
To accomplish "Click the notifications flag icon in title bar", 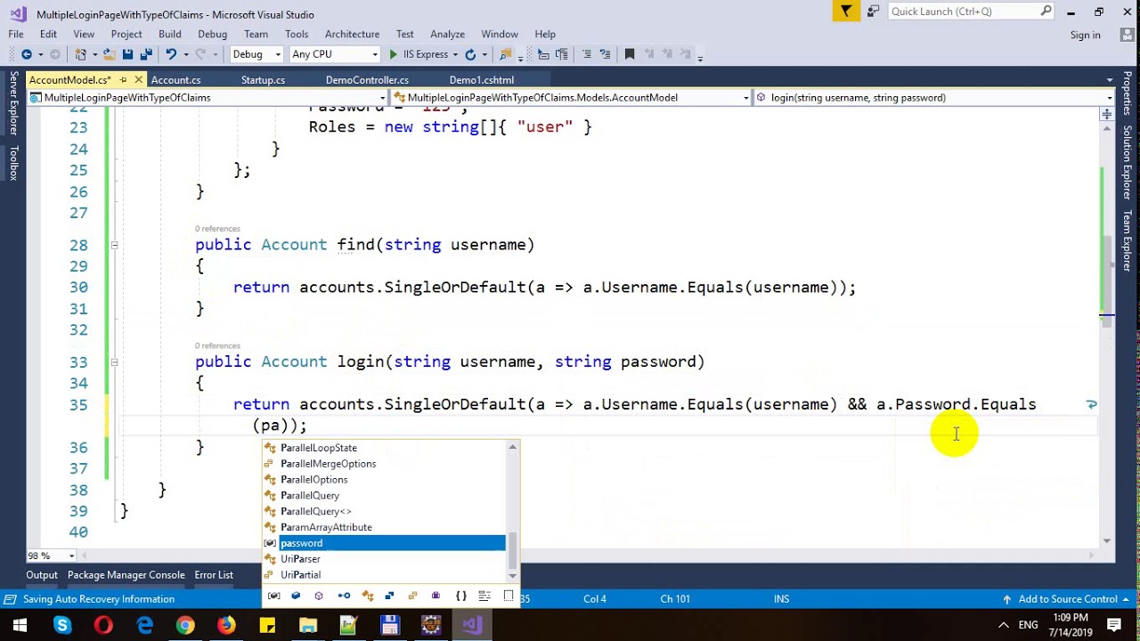I will (846, 12).
